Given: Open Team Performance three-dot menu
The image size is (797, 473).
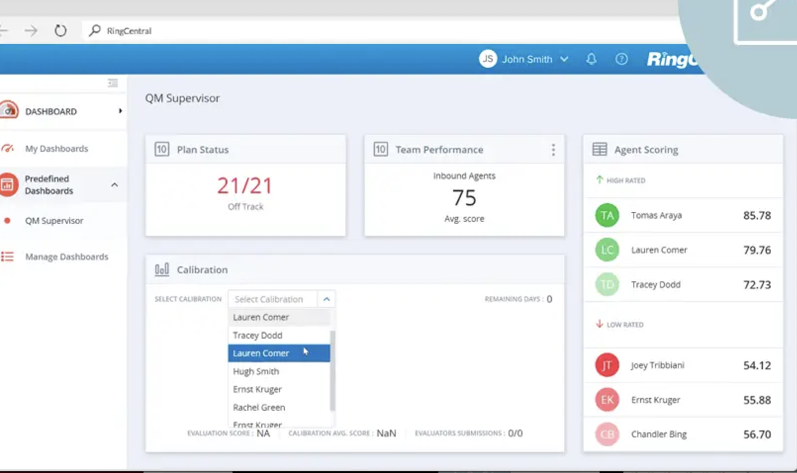Looking at the screenshot, I should (x=553, y=150).
